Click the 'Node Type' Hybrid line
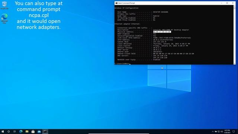This screenshot has width=238, height=134. click(138, 16)
